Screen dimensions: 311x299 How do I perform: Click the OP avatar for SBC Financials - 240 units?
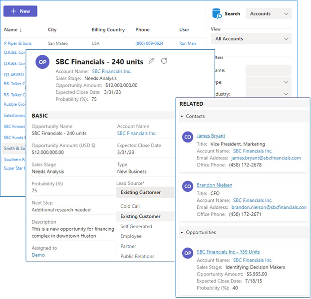(x=42, y=63)
